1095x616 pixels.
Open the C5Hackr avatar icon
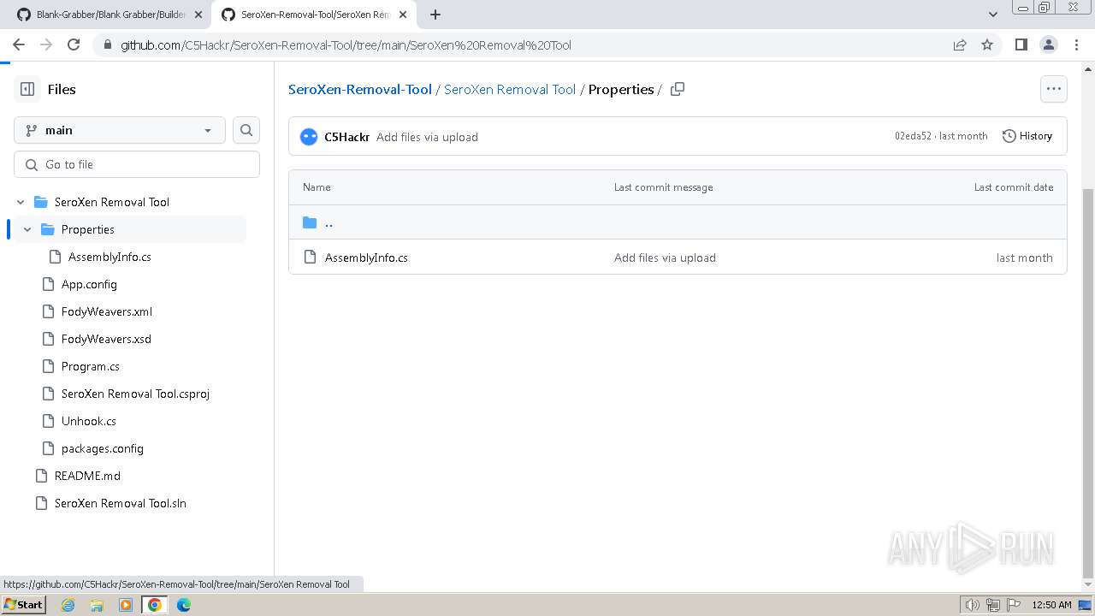(x=309, y=137)
